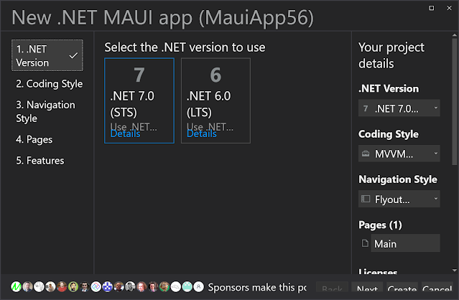Open Details link for .NET 7.0

[125, 133]
